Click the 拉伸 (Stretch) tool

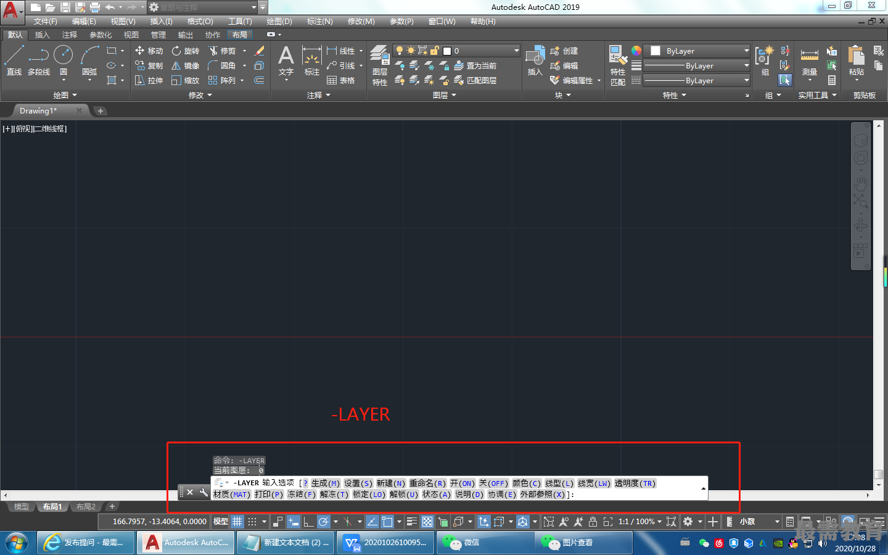(149, 80)
